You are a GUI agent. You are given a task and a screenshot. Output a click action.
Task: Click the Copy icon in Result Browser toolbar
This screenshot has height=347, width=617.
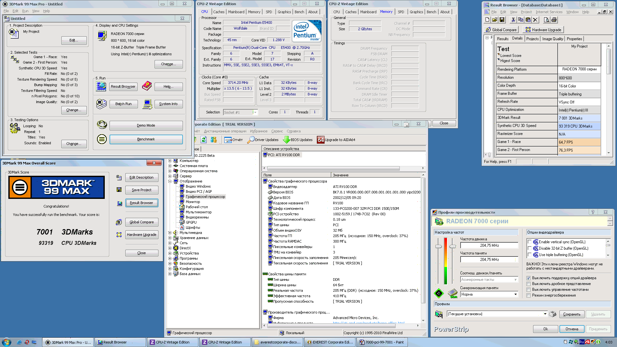click(521, 20)
